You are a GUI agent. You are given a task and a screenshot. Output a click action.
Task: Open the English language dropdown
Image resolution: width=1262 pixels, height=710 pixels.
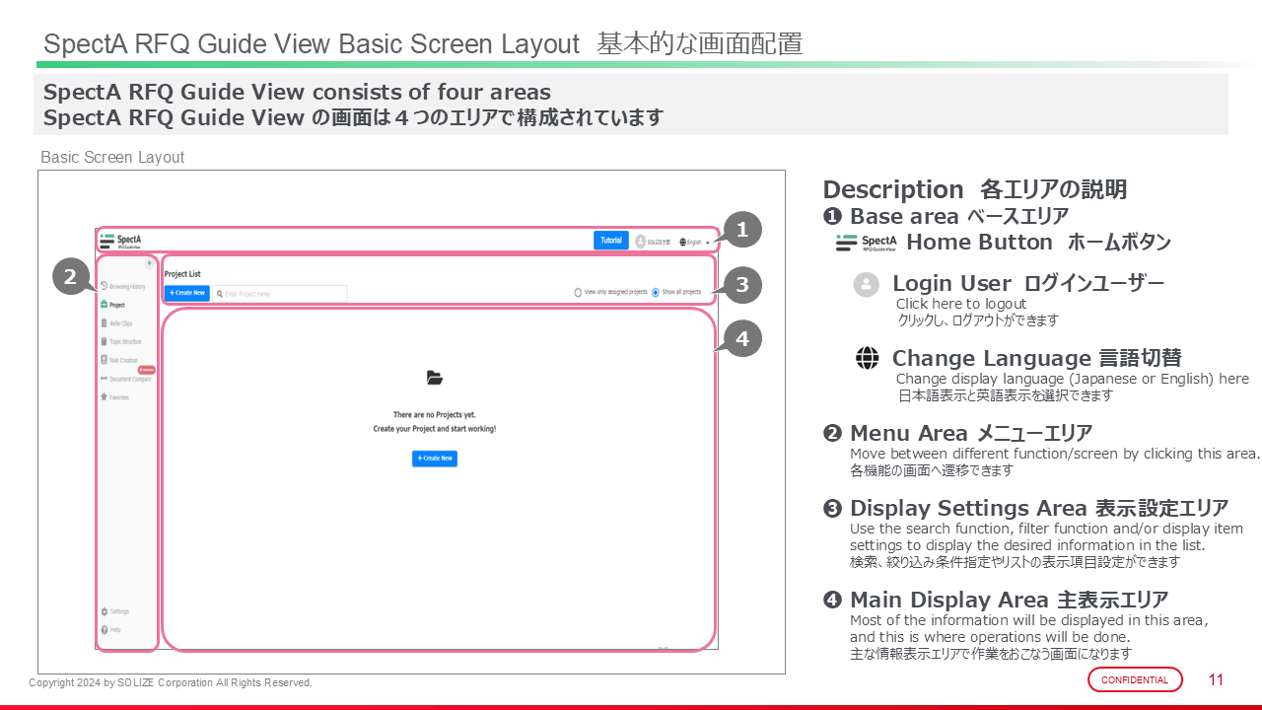click(x=695, y=242)
